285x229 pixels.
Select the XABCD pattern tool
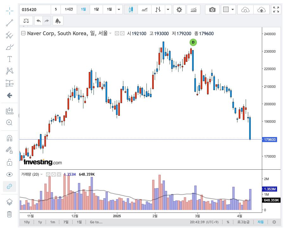point(10,71)
